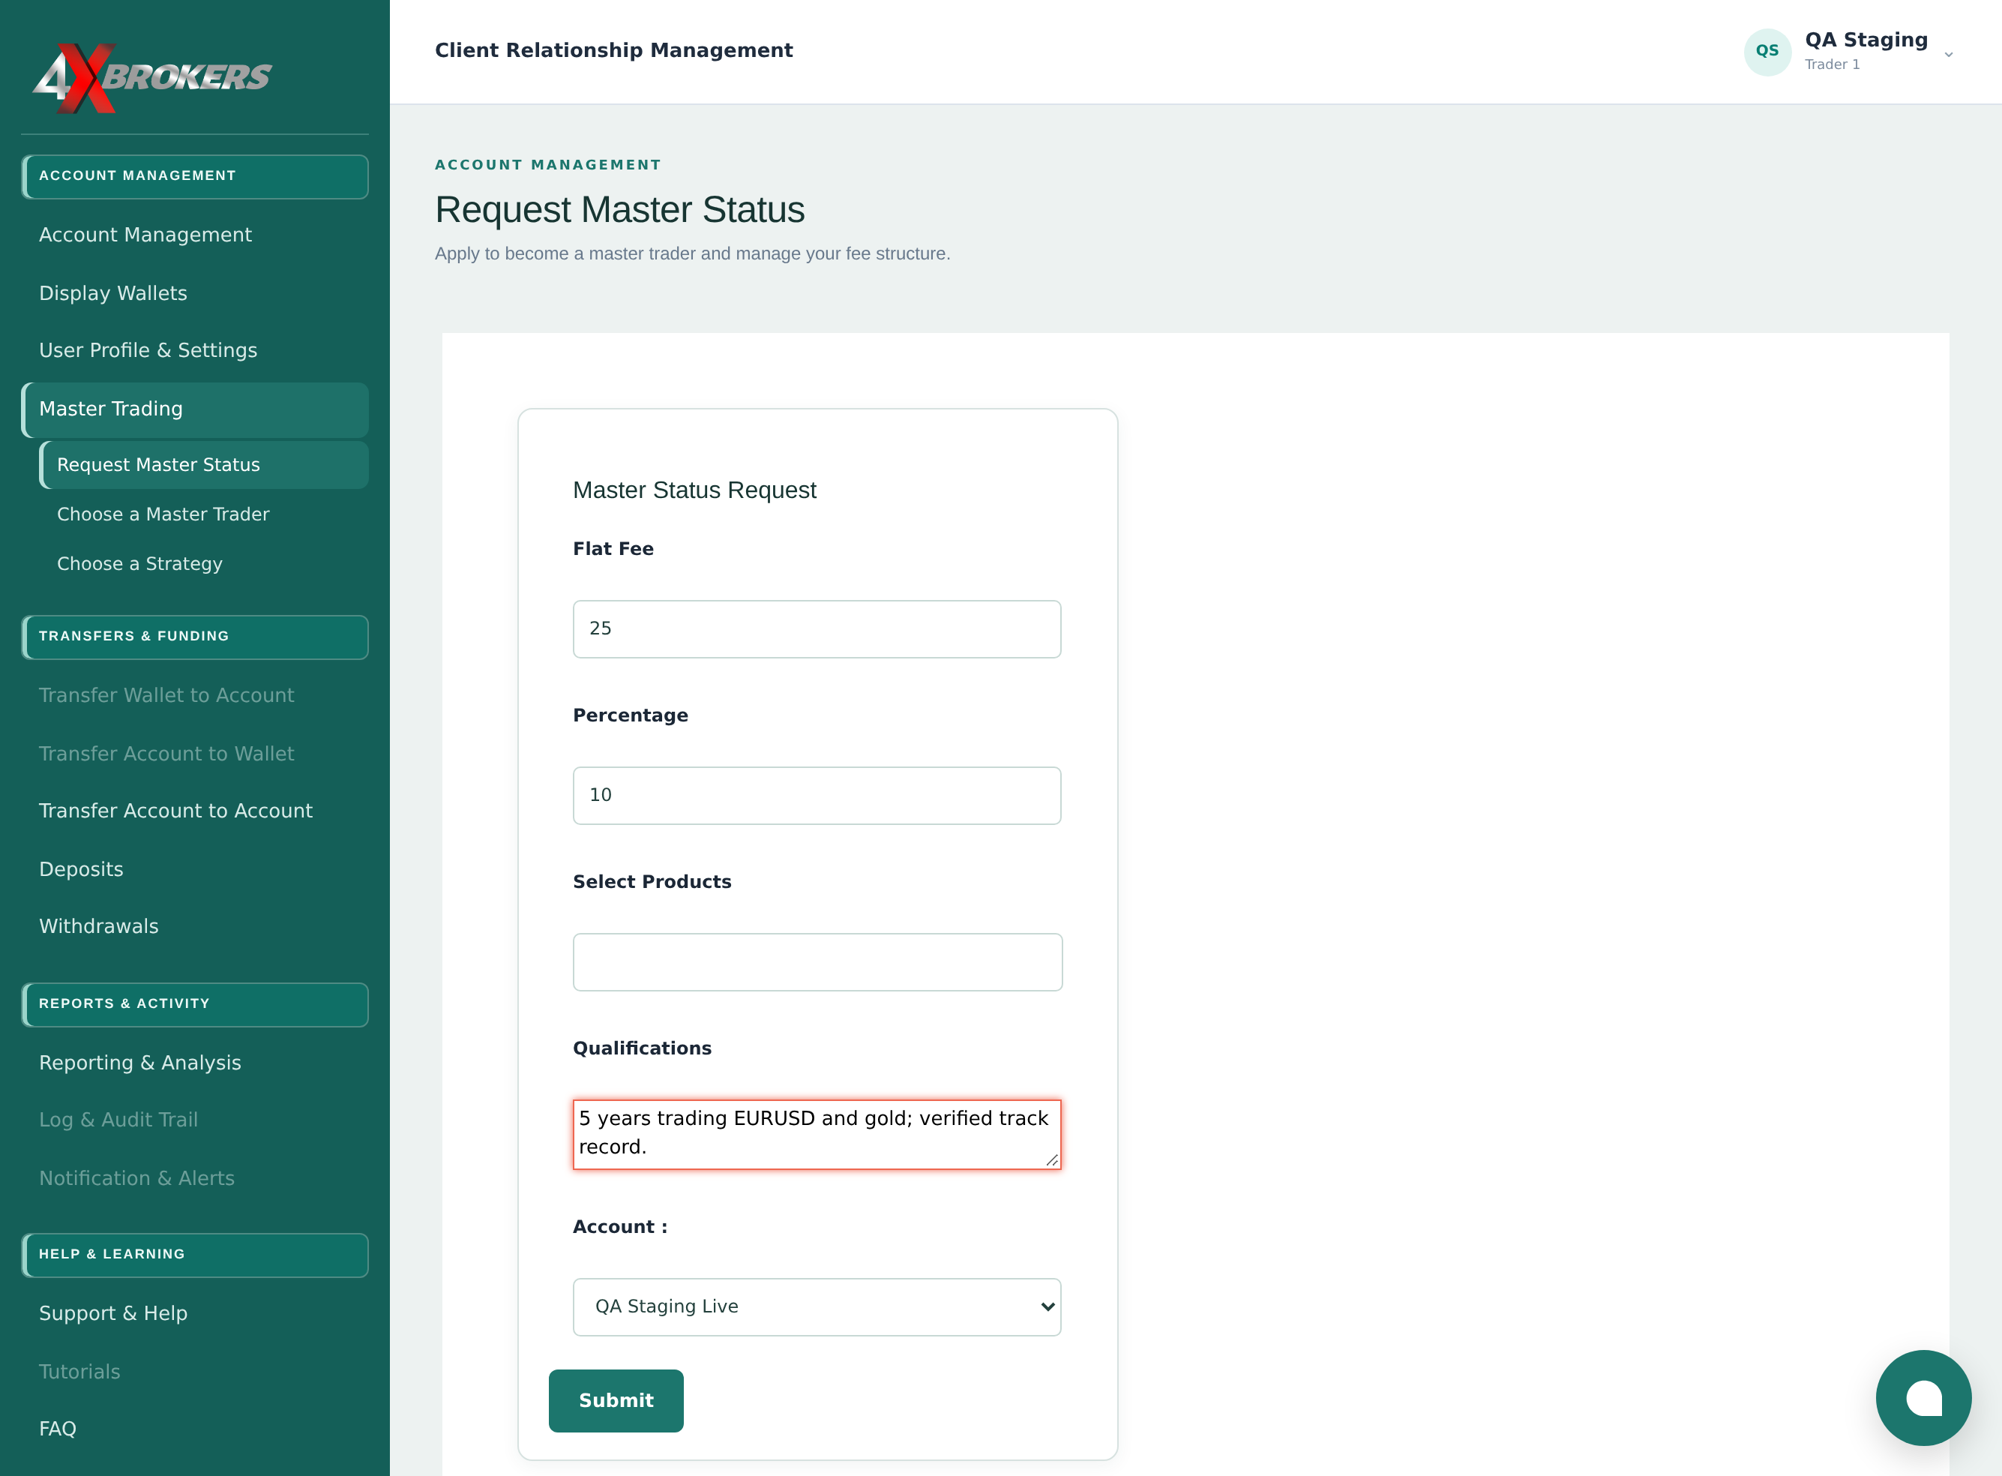The image size is (2002, 1476).
Task: Grab the Qualifications textarea resize handle
Action: (x=1053, y=1159)
